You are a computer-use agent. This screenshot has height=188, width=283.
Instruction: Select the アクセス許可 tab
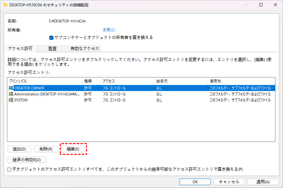pyautogui.click(x=20, y=48)
